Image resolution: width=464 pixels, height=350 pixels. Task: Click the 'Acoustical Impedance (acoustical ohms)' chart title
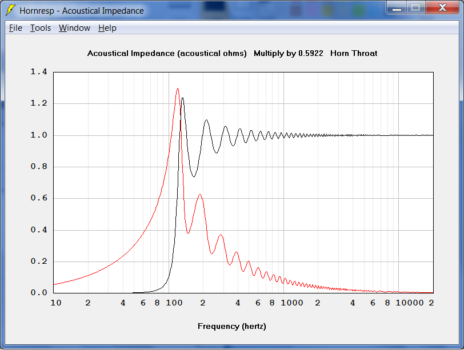pos(167,54)
